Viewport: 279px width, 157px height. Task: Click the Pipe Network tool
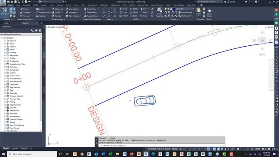pyautogui.click(x=73, y=16)
